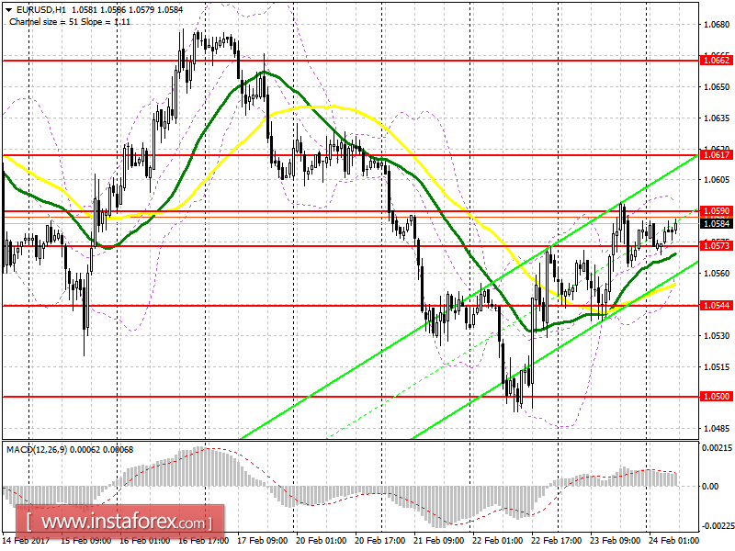Select the EURUSD,H1 chart title text

point(41,9)
